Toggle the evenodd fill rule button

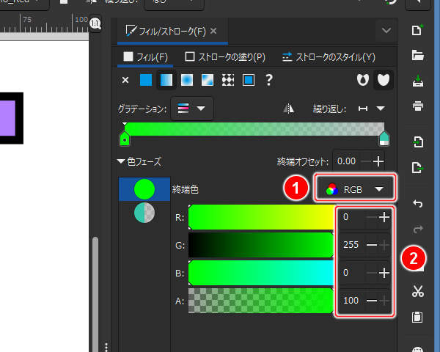pyautogui.click(x=362, y=80)
